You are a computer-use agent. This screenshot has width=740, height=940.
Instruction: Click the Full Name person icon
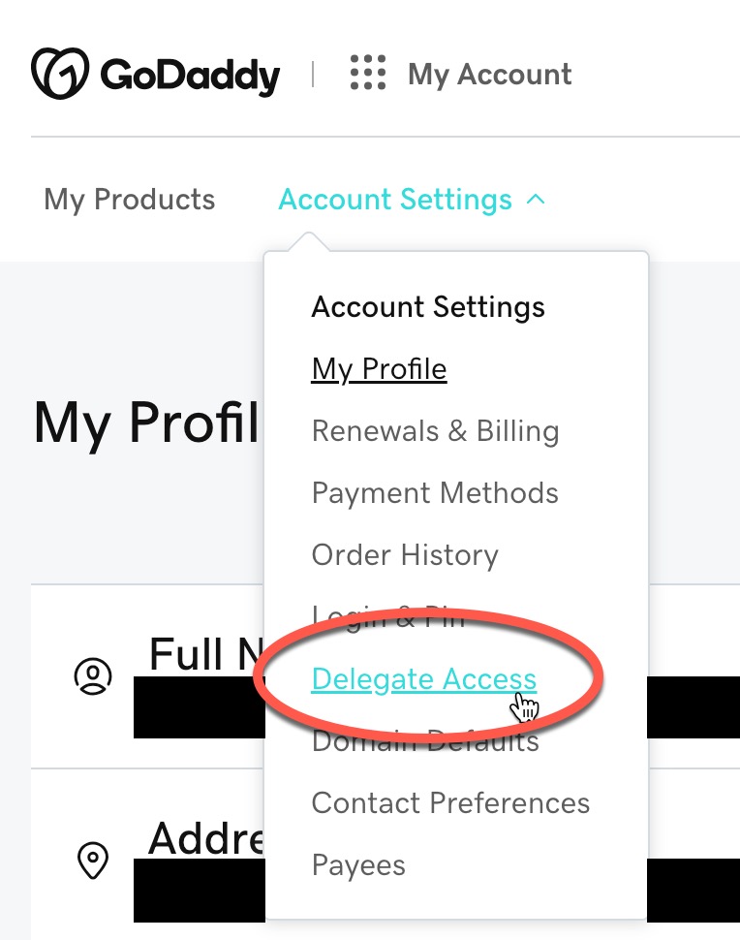[x=93, y=676]
